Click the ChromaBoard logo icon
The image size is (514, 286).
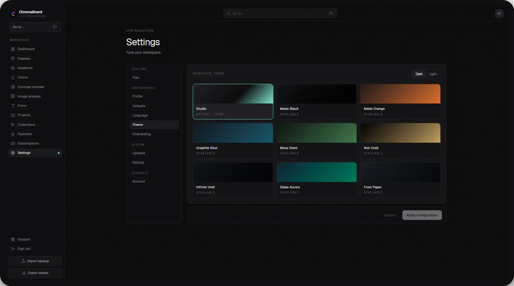(x=13, y=14)
